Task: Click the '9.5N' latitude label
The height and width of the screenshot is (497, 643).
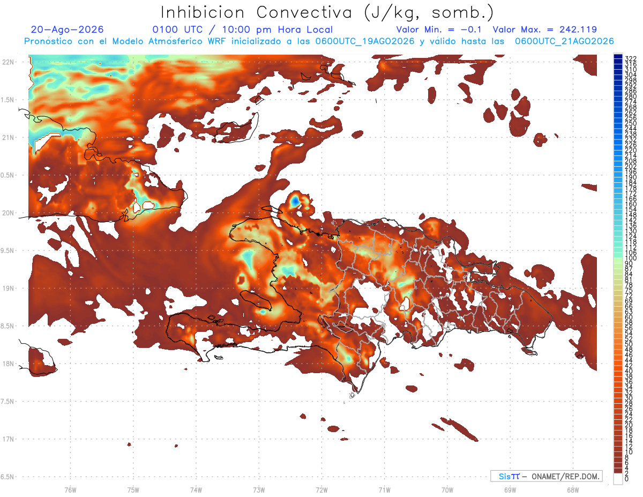Action: [8, 250]
